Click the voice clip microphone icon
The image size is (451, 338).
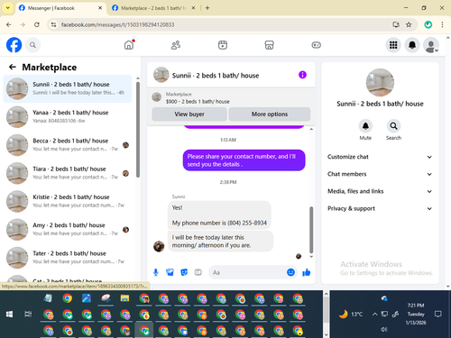point(156,272)
